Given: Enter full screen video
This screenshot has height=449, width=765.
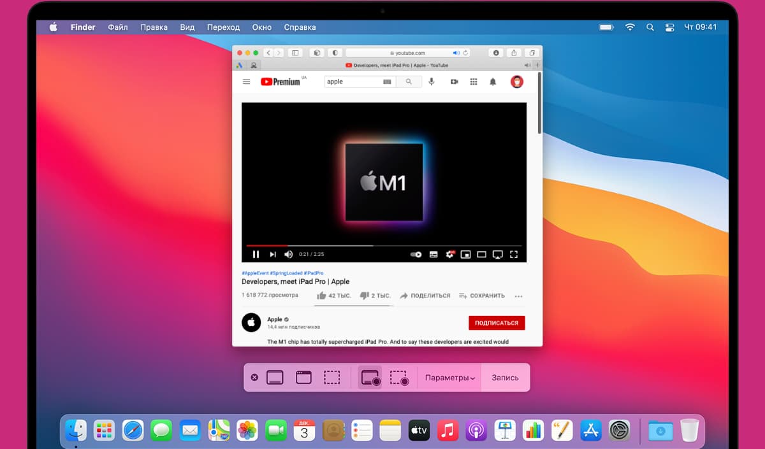Looking at the screenshot, I should (x=514, y=254).
